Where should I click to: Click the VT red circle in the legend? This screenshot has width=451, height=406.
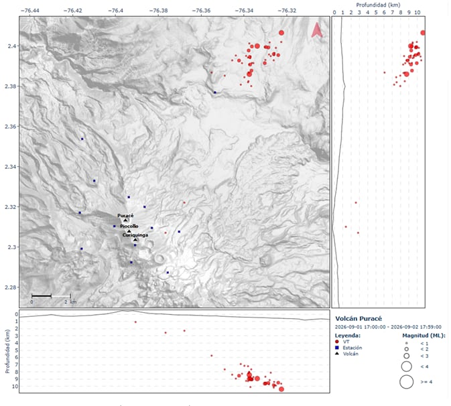[337, 342]
